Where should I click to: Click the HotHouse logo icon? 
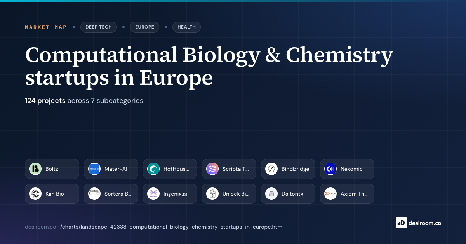point(153,169)
